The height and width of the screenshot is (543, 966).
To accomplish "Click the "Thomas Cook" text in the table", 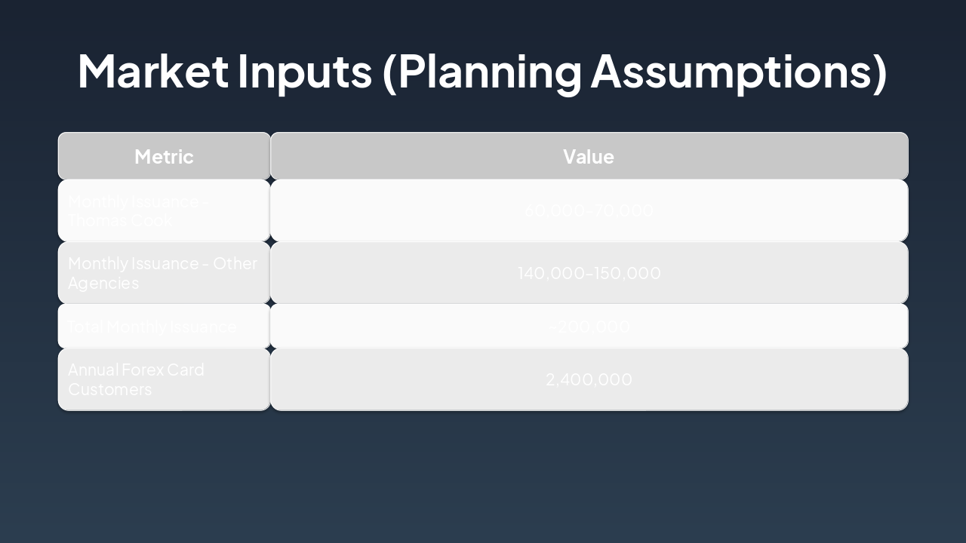I will coord(121,220).
